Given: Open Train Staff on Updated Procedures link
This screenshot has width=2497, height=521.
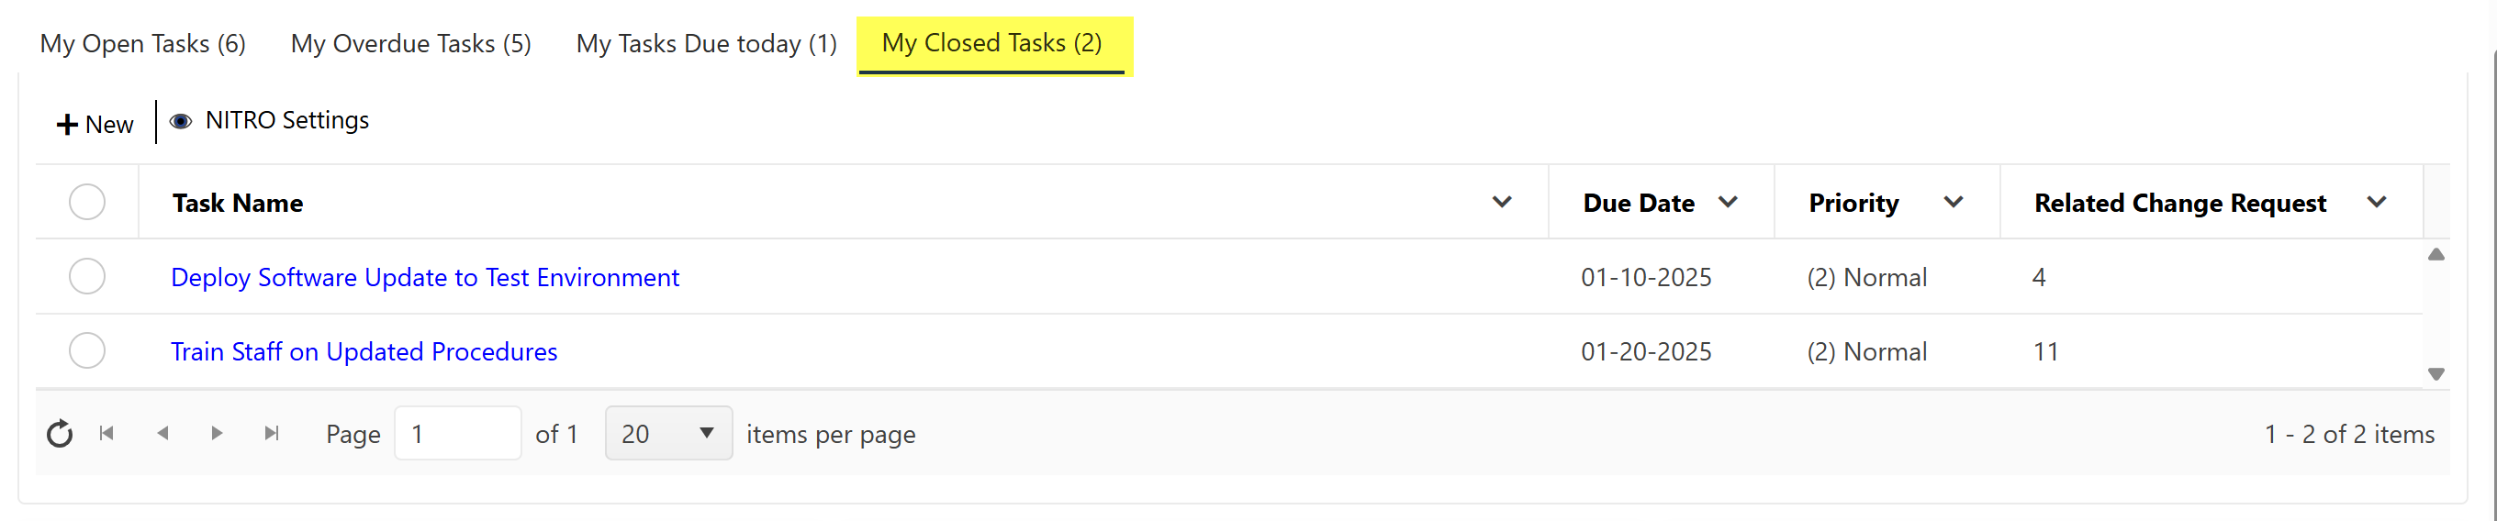Looking at the screenshot, I should click(x=364, y=351).
